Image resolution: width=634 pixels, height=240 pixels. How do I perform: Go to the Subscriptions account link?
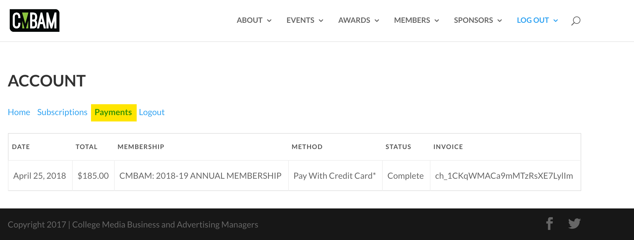coord(62,112)
